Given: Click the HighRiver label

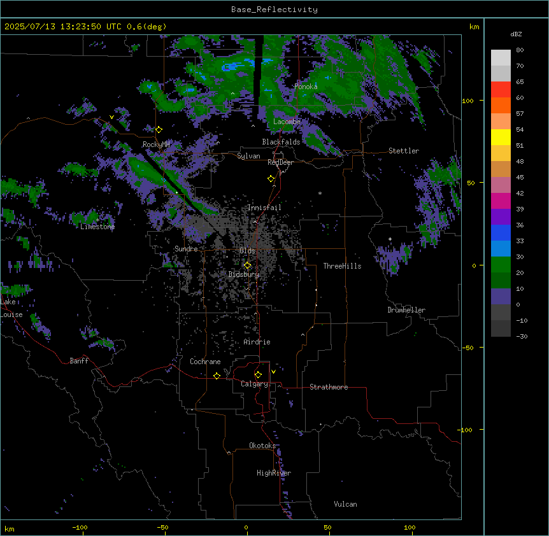Looking at the screenshot, I should (x=274, y=473).
